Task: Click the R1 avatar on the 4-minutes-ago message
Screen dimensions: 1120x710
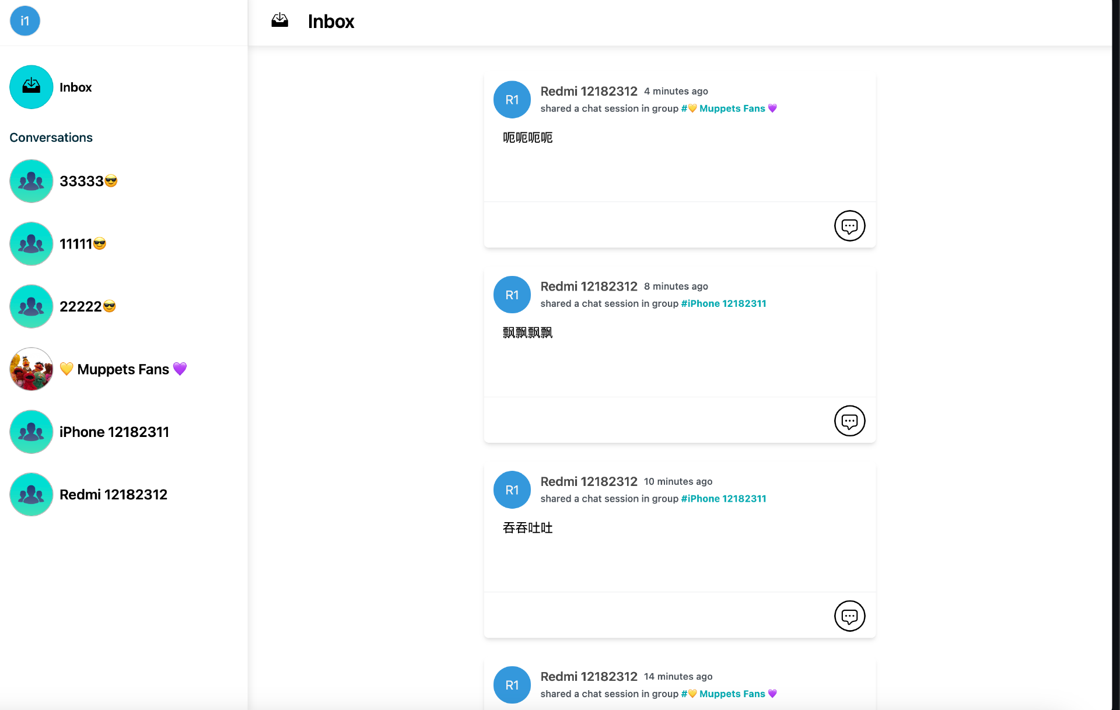Action: point(512,99)
